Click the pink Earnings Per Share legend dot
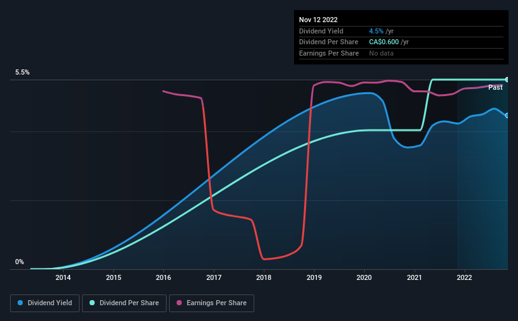Image resolution: width=518 pixels, height=321 pixels. coord(179,303)
